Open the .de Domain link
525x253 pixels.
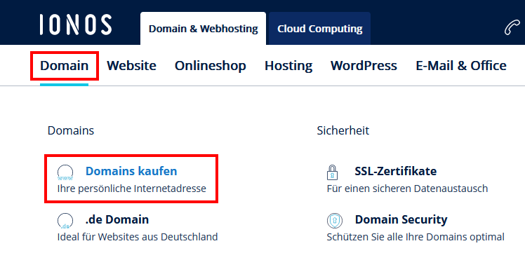pyautogui.click(x=117, y=219)
